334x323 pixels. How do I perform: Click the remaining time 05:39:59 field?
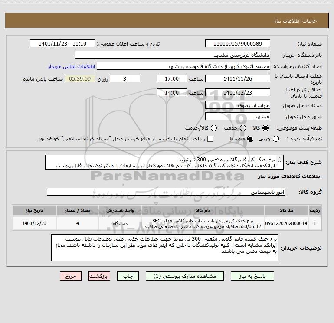click(80, 78)
